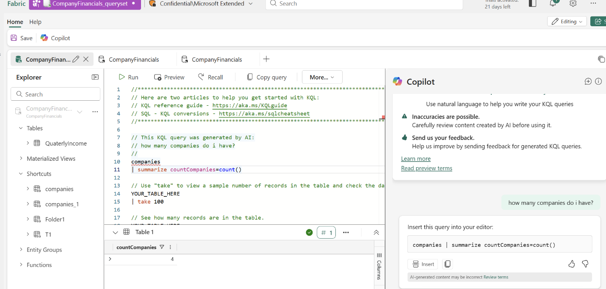Rename the tab using the pencil icon
Screen dimensions: 606x289
tap(76, 59)
